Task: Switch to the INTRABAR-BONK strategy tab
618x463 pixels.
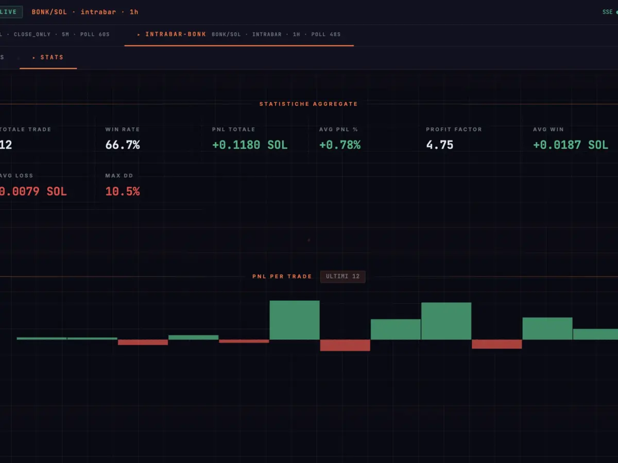Action: [239, 34]
